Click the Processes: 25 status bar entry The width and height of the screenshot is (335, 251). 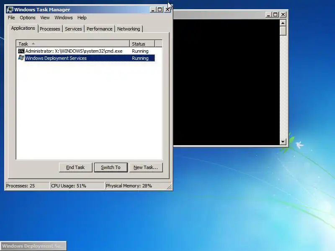pyautogui.click(x=27, y=186)
